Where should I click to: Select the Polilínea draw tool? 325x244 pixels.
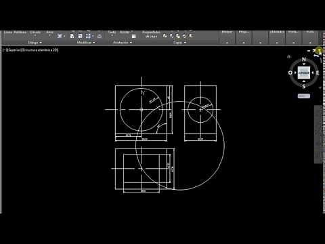click(20, 33)
